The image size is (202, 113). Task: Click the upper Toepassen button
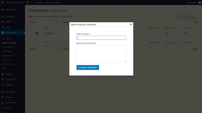tap(66, 22)
